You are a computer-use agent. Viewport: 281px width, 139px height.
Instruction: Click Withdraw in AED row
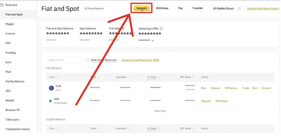(221, 101)
